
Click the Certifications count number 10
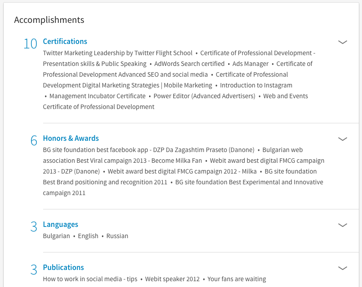pyautogui.click(x=30, y=44)
